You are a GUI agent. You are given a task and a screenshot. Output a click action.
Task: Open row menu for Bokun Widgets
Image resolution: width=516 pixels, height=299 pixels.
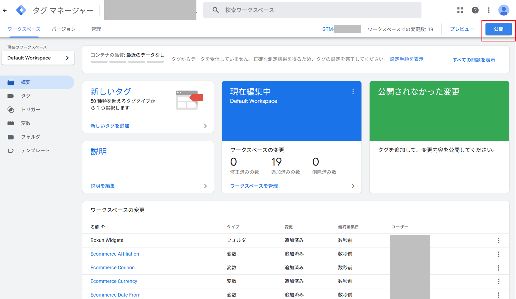coord(498,241)
